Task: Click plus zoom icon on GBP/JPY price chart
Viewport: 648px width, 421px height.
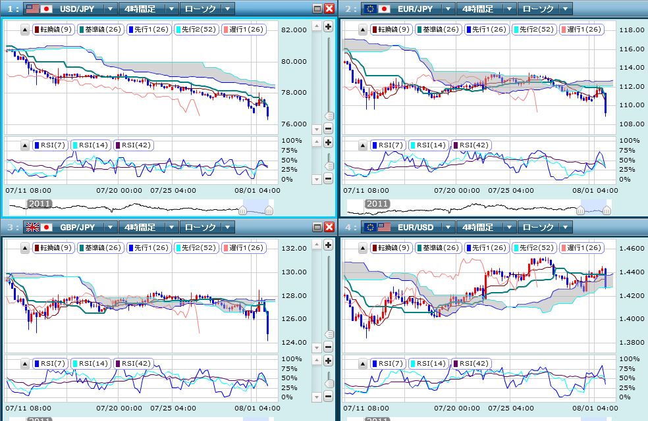Action: (x=328, y=245)
